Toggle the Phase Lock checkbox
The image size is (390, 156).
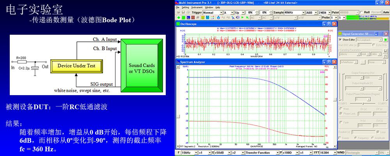(341, 113)
